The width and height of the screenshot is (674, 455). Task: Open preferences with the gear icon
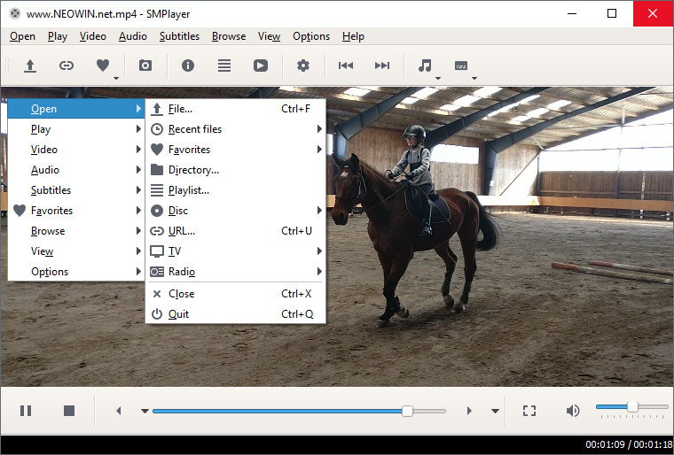[303, 66]
